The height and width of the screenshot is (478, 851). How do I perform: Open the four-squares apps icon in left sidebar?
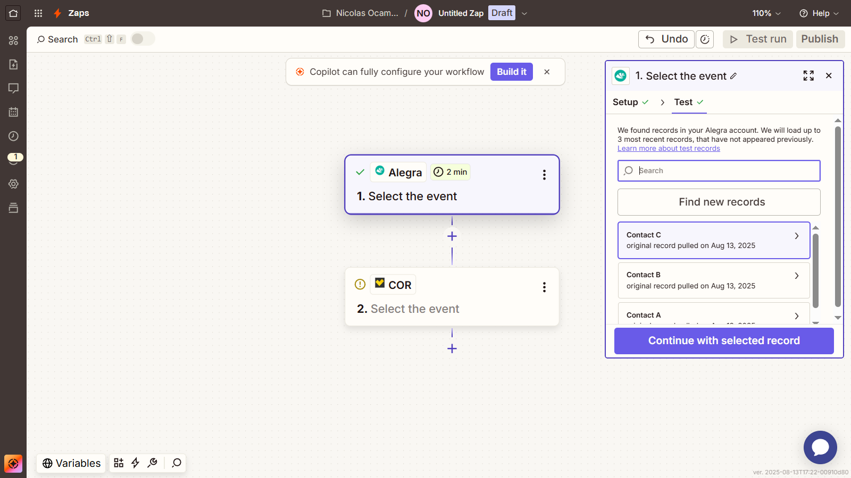[x=13, y=40]
